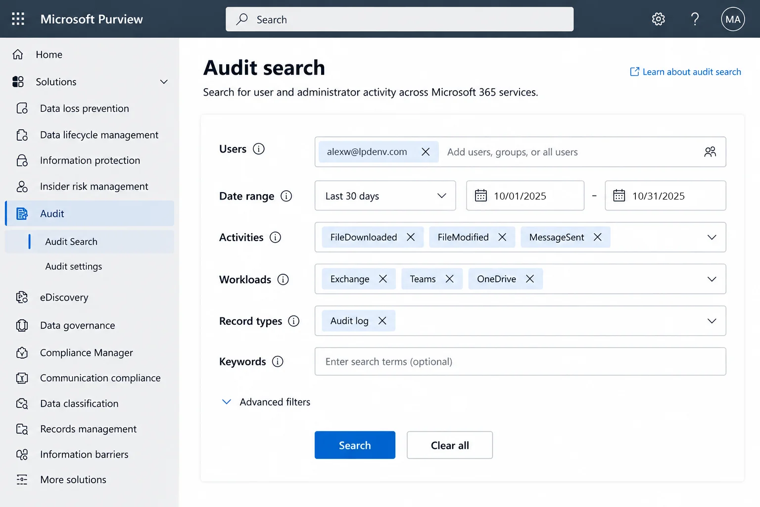Click the Information protection lock icon

[22, 160]
